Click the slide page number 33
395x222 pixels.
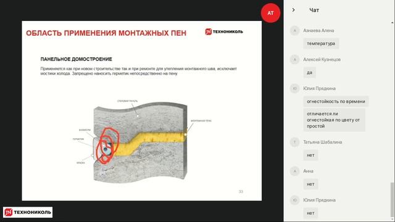(x=241, y=192)
